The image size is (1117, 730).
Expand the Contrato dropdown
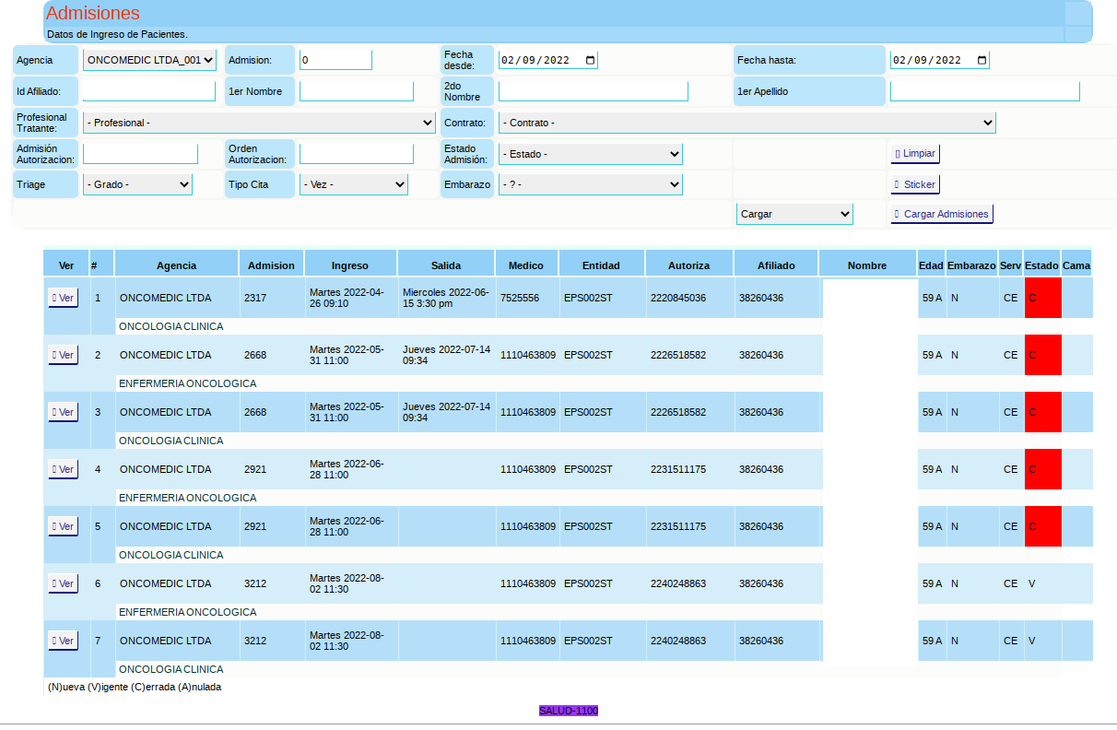tap(747, 123)
